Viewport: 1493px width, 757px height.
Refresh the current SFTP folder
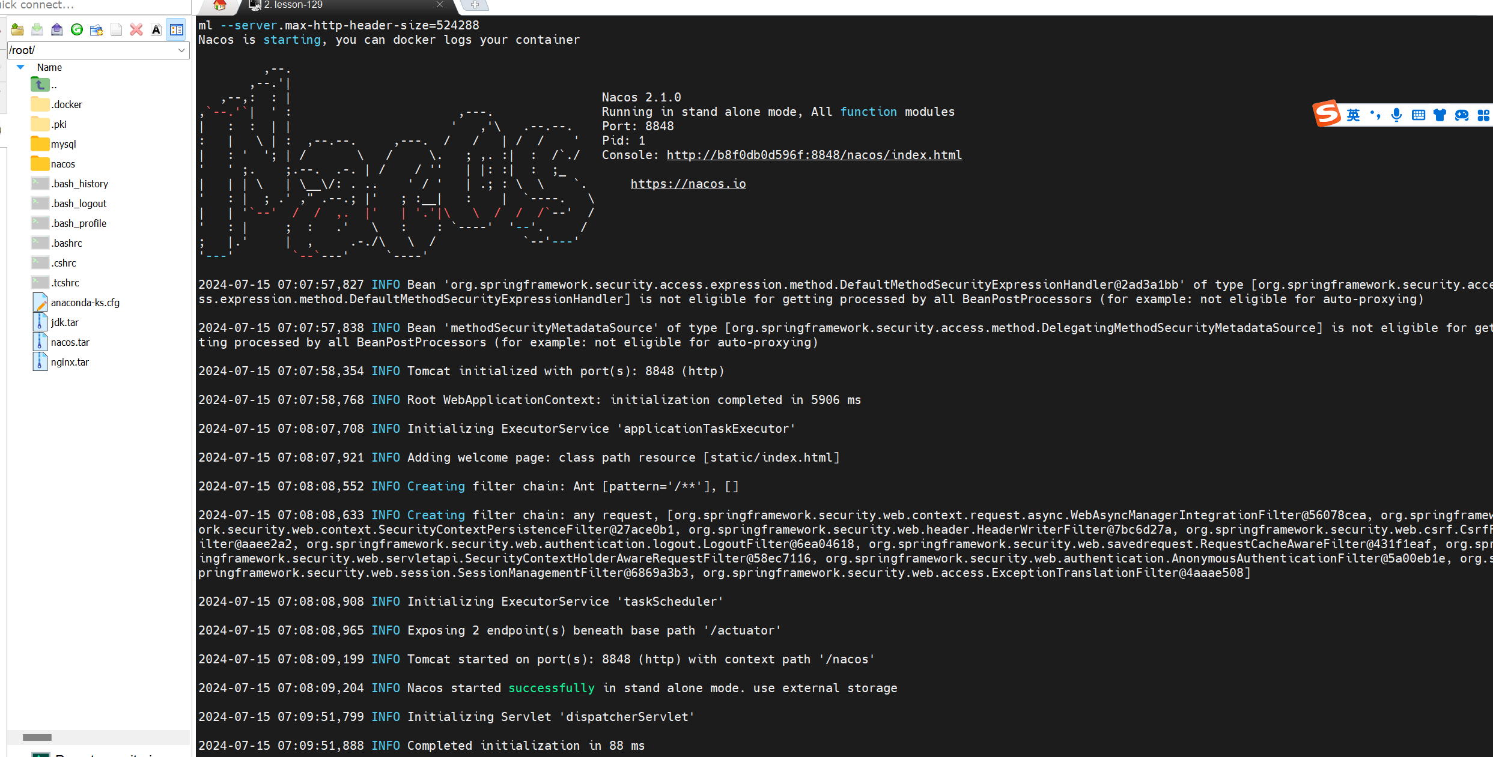(x=77, y=29)
